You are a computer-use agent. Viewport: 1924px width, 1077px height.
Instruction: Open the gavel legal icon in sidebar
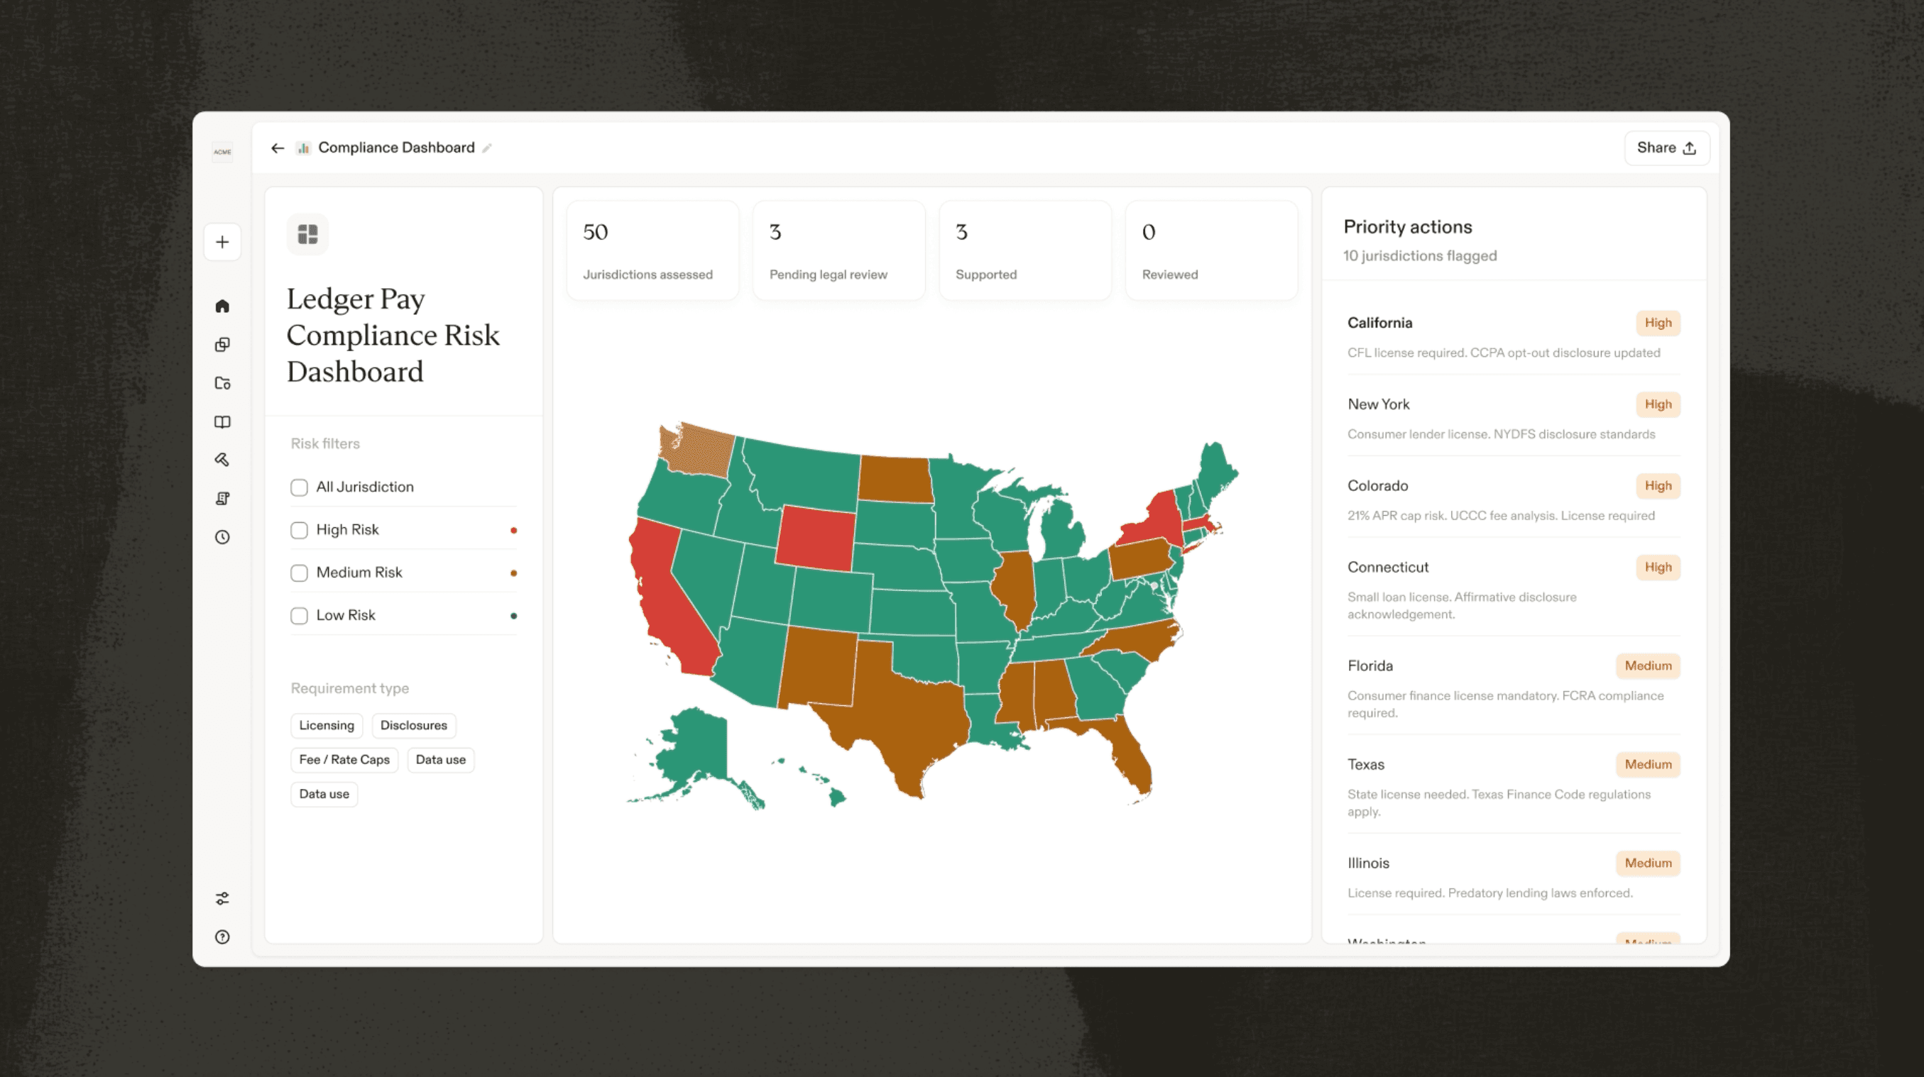click(222, 460)
